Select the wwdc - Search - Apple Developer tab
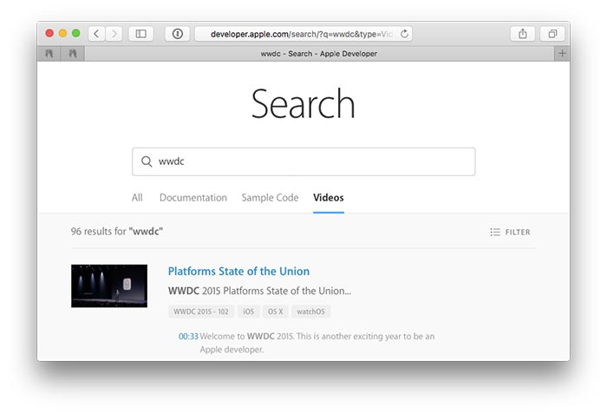 (x=319, y=54)
